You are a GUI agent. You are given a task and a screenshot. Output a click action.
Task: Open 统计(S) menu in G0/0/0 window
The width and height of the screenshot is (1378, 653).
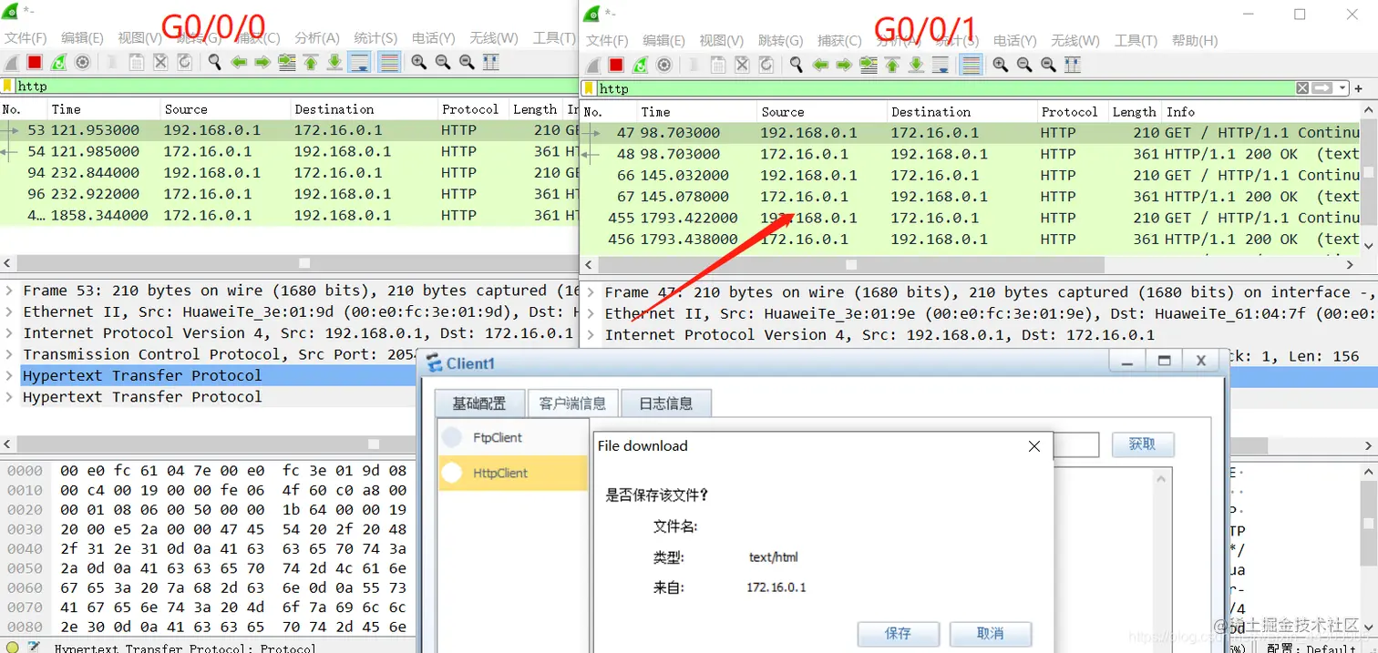[x=375, y=38]
